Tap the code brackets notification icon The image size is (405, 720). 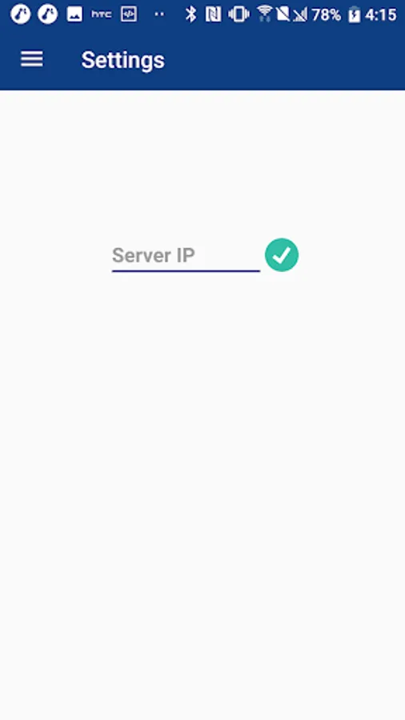coord(129,14)
